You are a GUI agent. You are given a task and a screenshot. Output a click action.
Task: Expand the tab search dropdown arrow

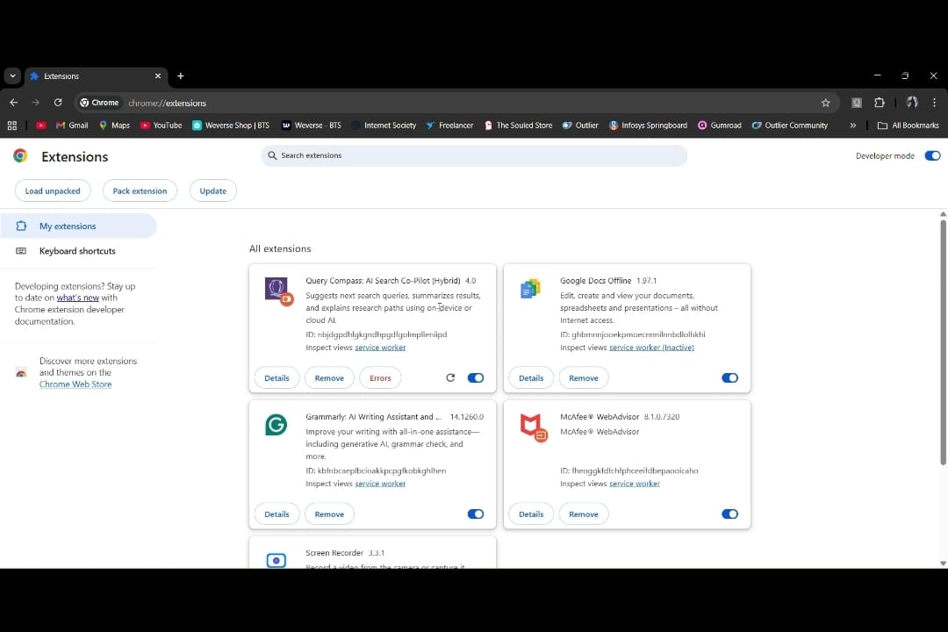[12, 76]
